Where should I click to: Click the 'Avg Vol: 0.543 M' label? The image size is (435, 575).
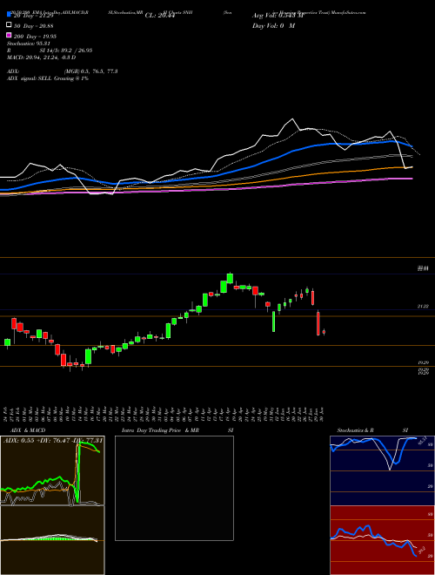[x=278, y=16]
